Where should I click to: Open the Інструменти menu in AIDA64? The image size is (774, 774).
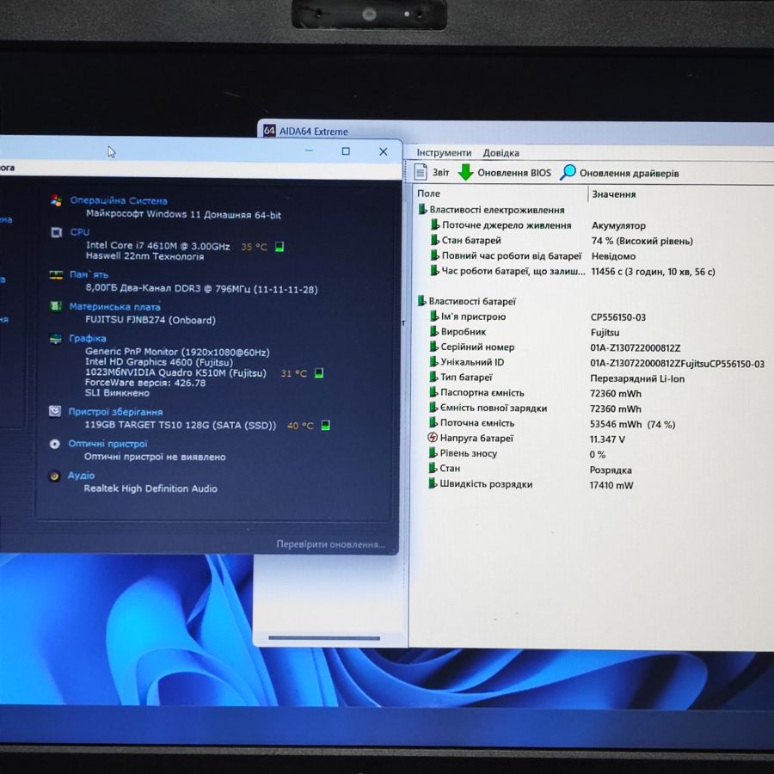(x=444, y=152)
